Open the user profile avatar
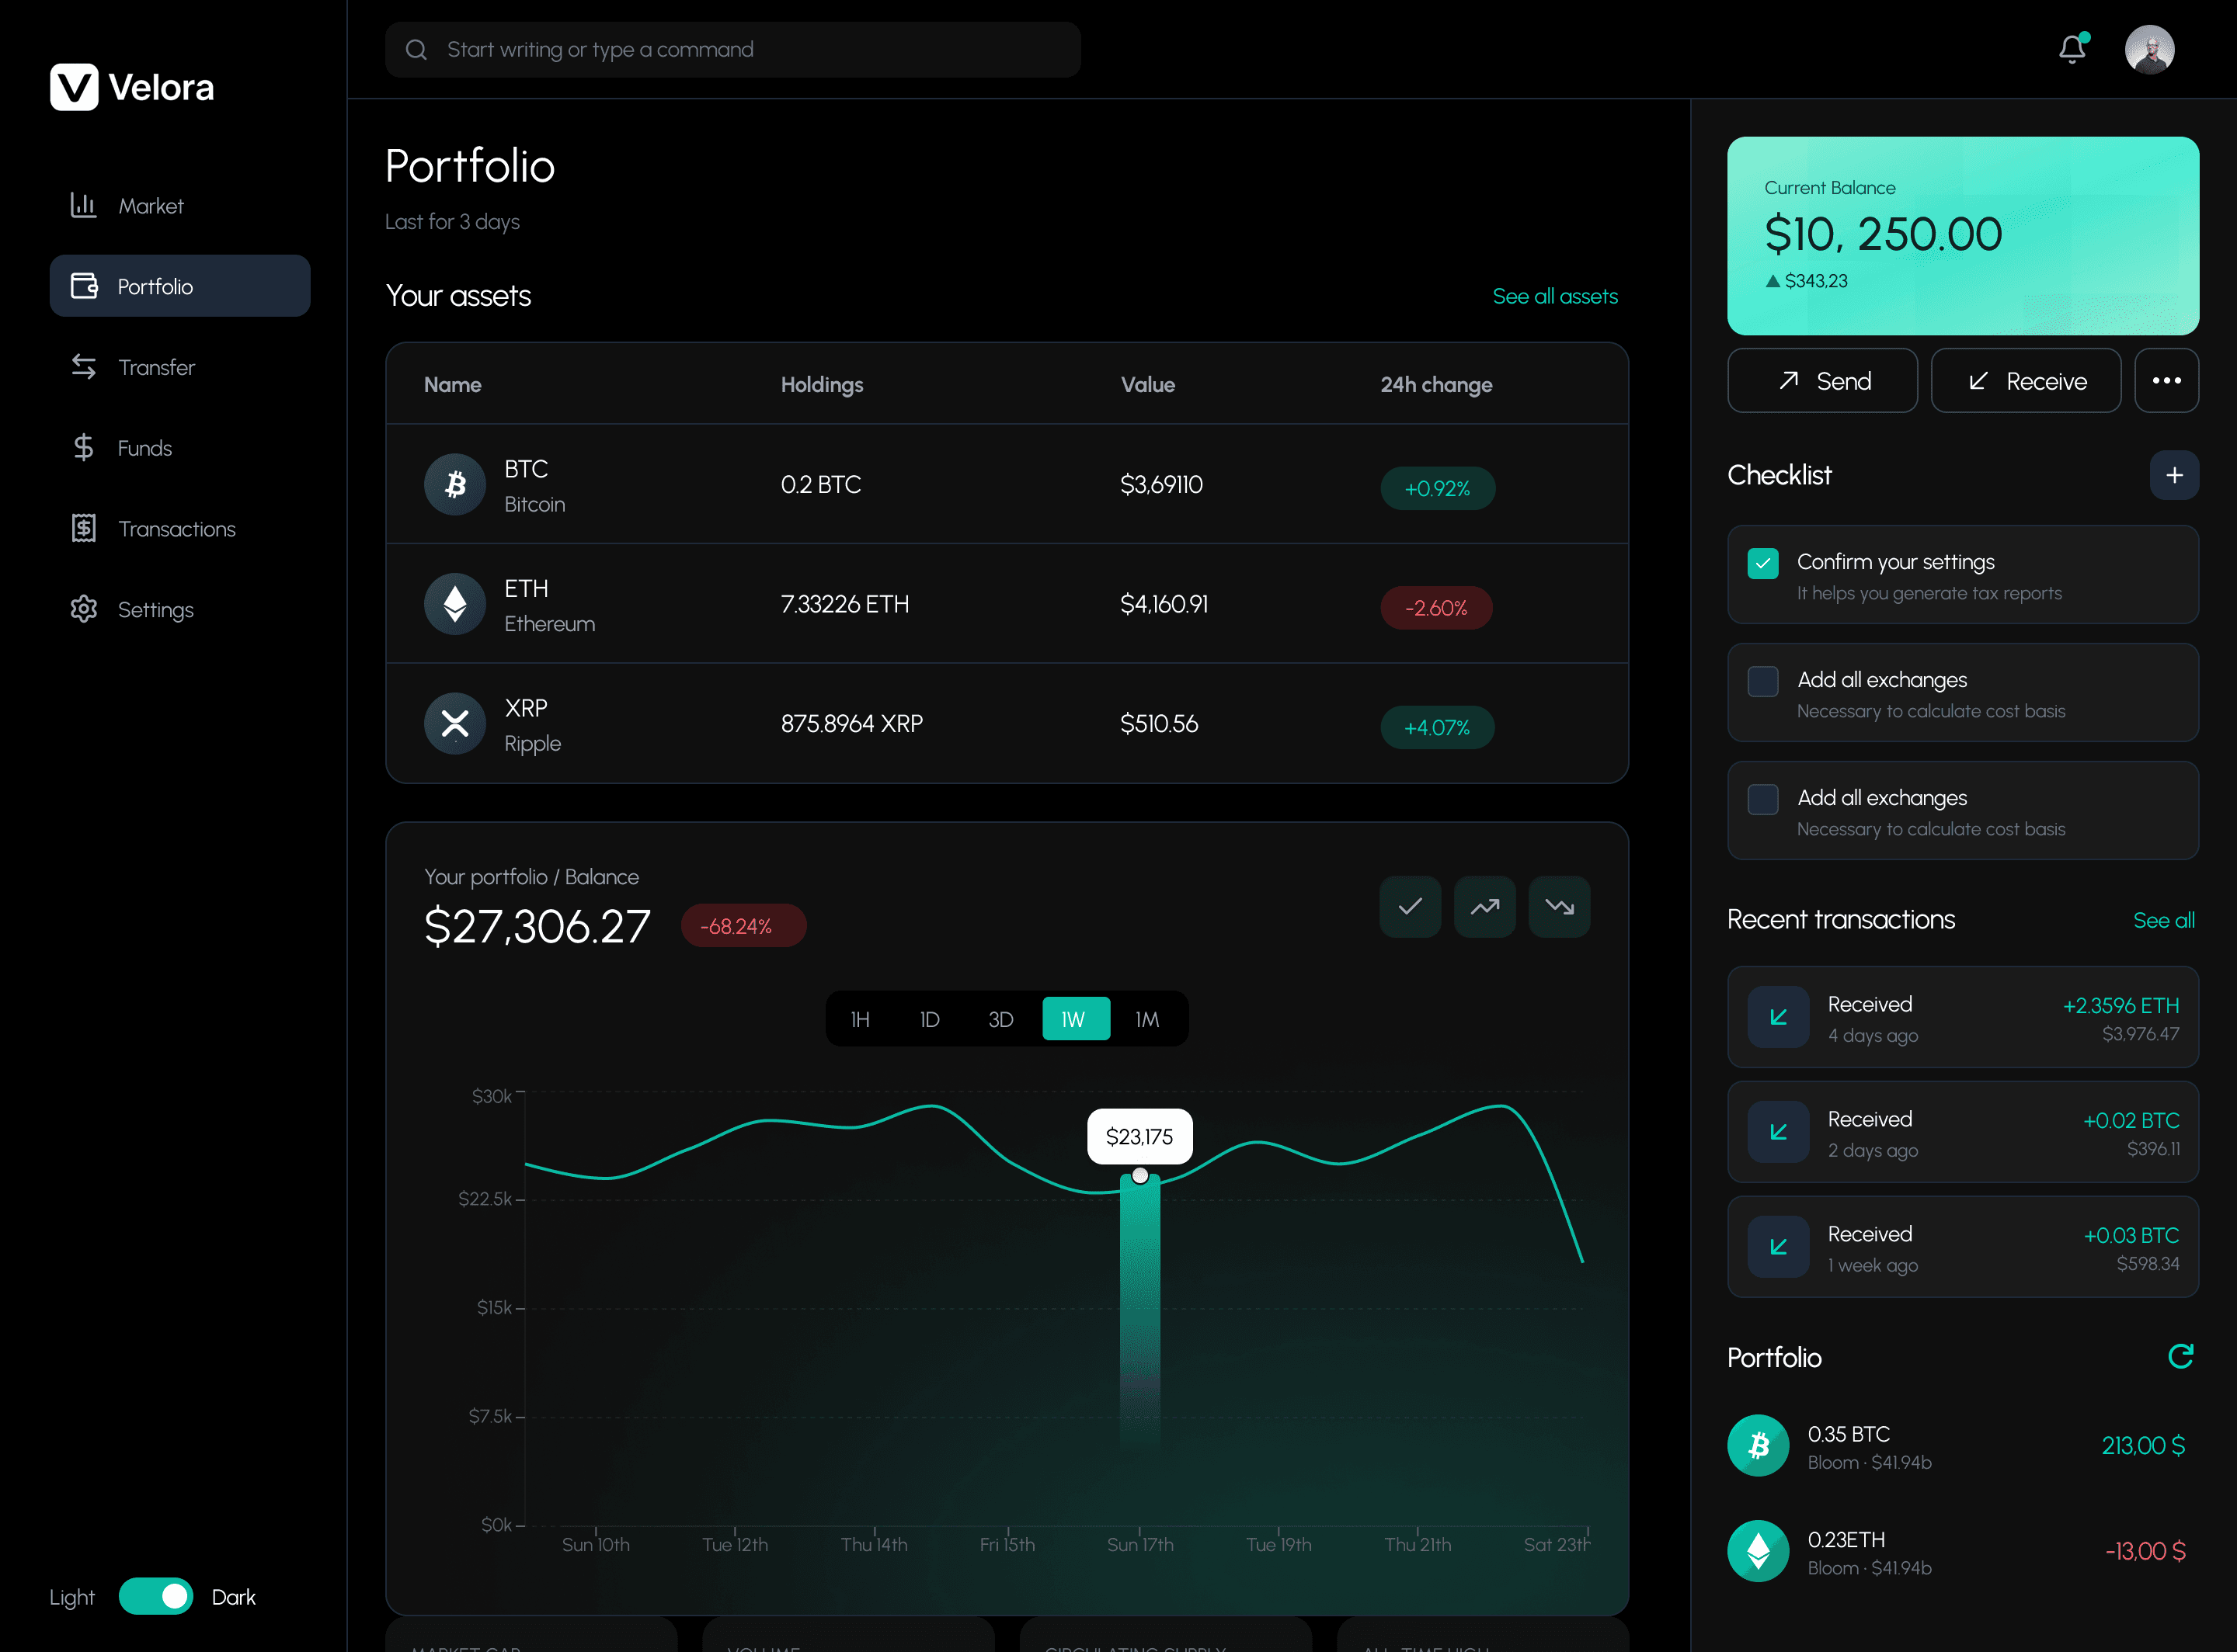The image size is (2237, 1652). [x=2149, y=49]
